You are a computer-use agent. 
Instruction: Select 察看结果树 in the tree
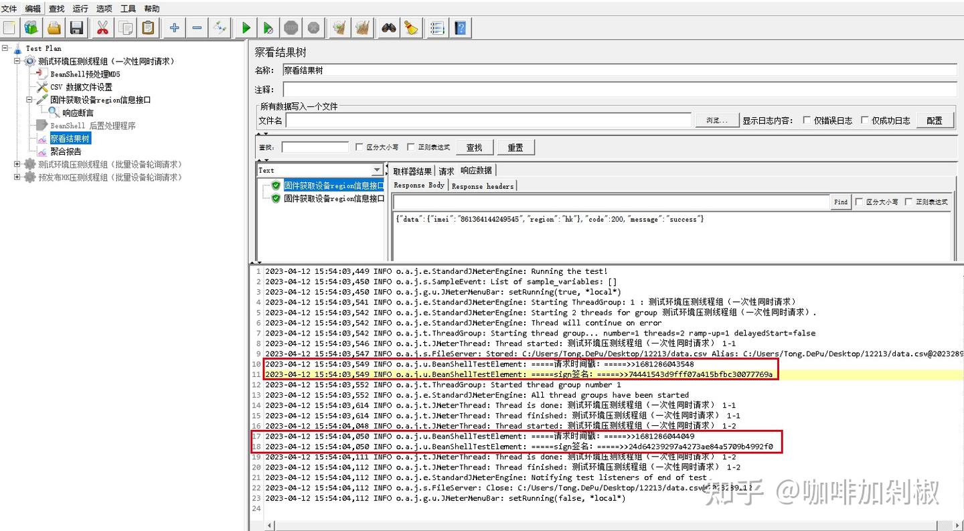coord(70,139)
